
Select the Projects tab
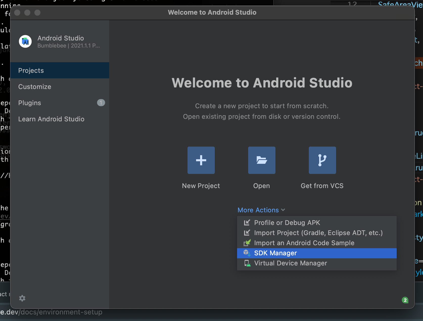coord(60,70)
